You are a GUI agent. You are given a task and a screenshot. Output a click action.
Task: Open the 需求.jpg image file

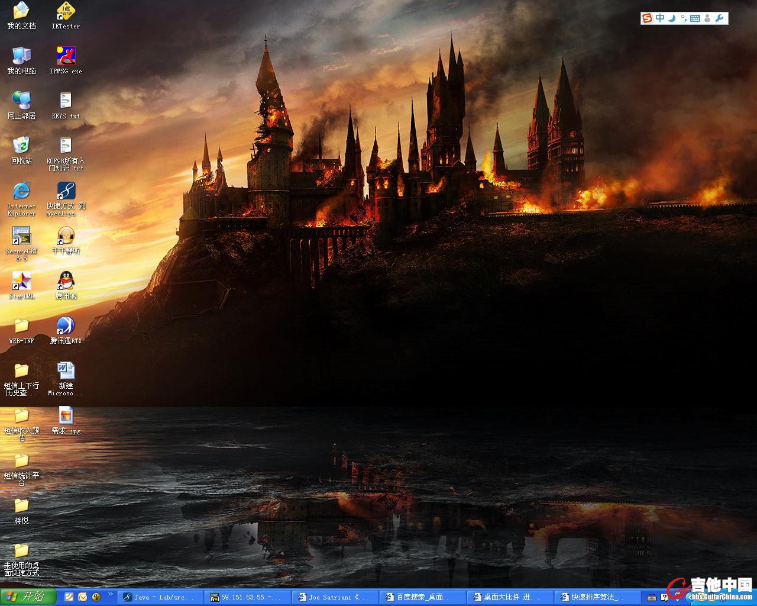tap(66, 415)
